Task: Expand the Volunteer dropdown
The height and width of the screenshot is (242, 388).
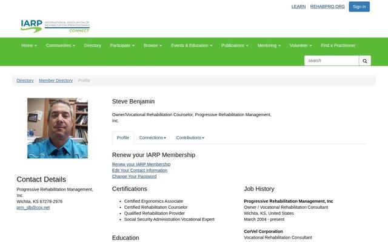Action: pyautogui.click(x=301, y=45)
